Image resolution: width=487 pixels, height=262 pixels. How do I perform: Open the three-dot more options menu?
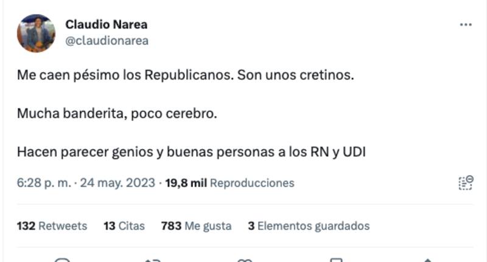point(466,25)
